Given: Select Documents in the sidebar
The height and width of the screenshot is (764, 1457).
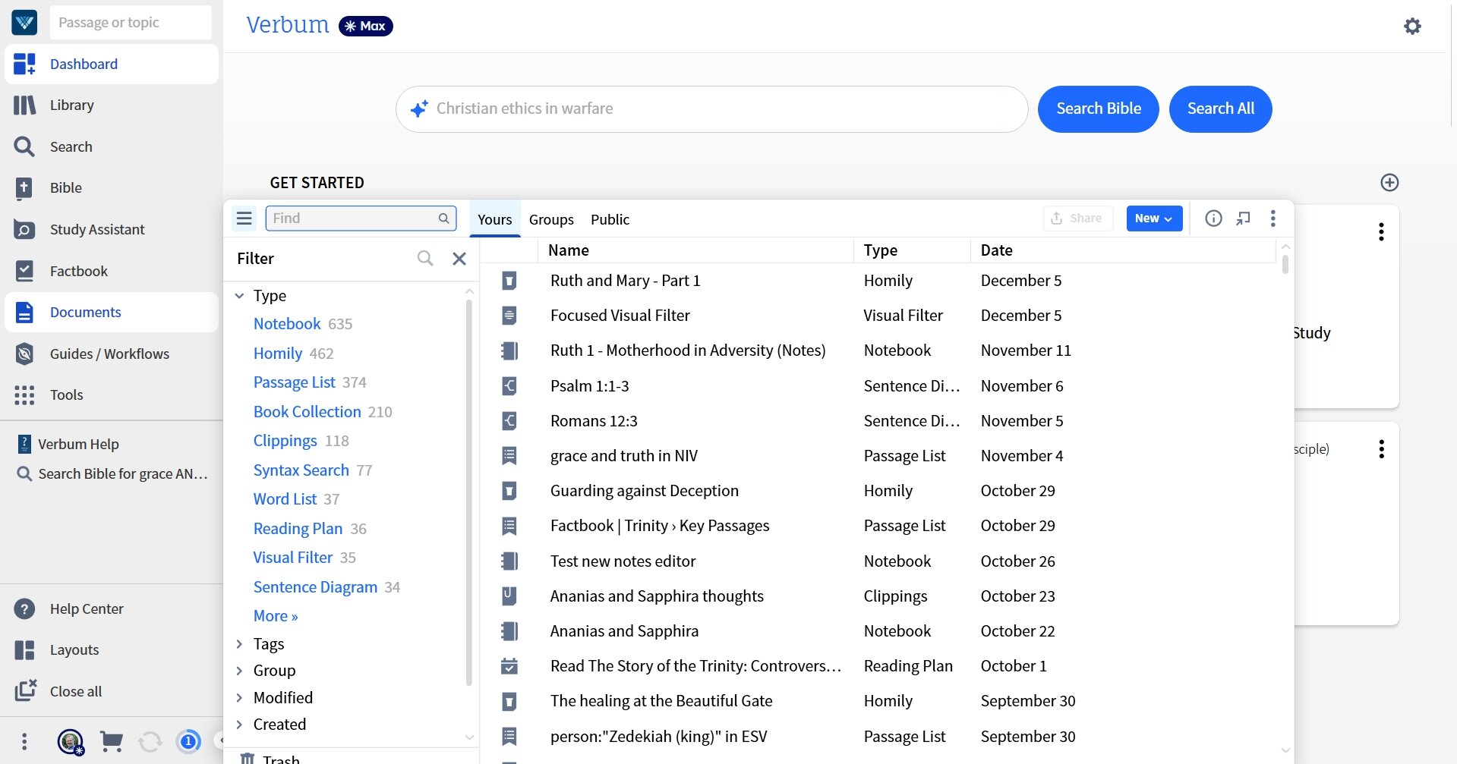Looking at the screenshot, I should click(112, 312).
